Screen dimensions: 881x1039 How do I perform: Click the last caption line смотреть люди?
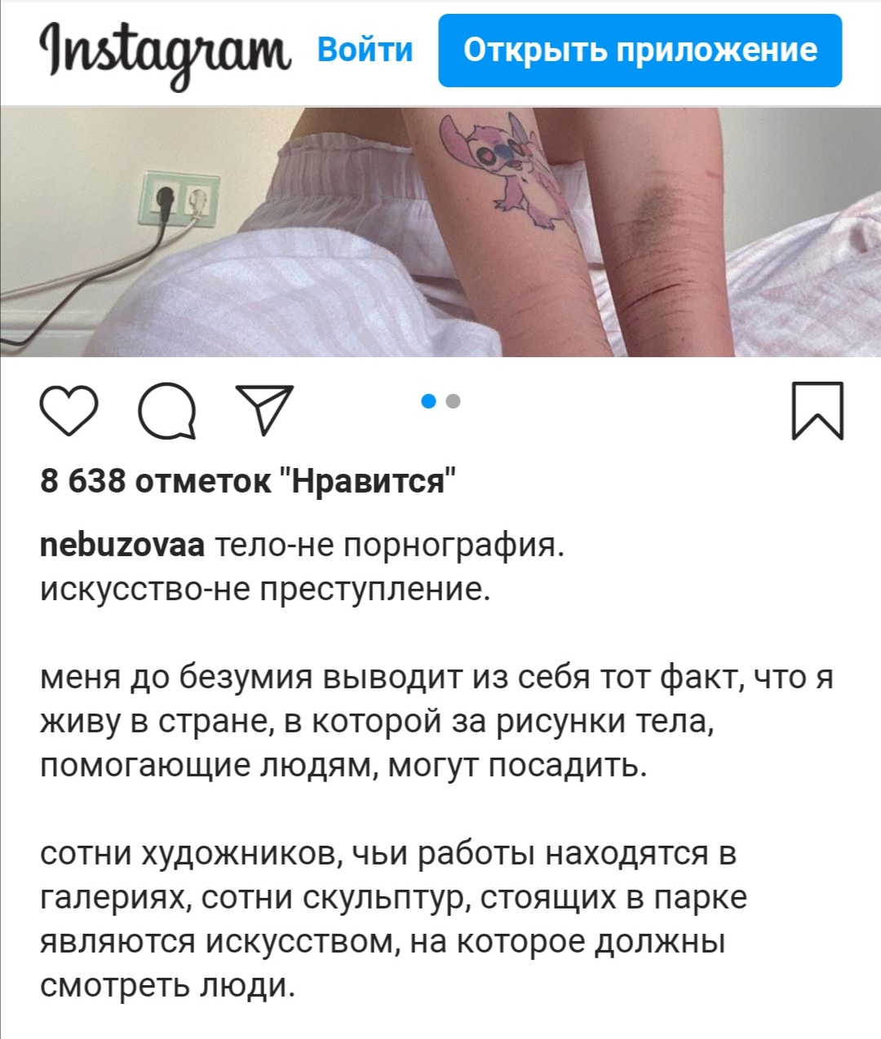pos(167,985)
